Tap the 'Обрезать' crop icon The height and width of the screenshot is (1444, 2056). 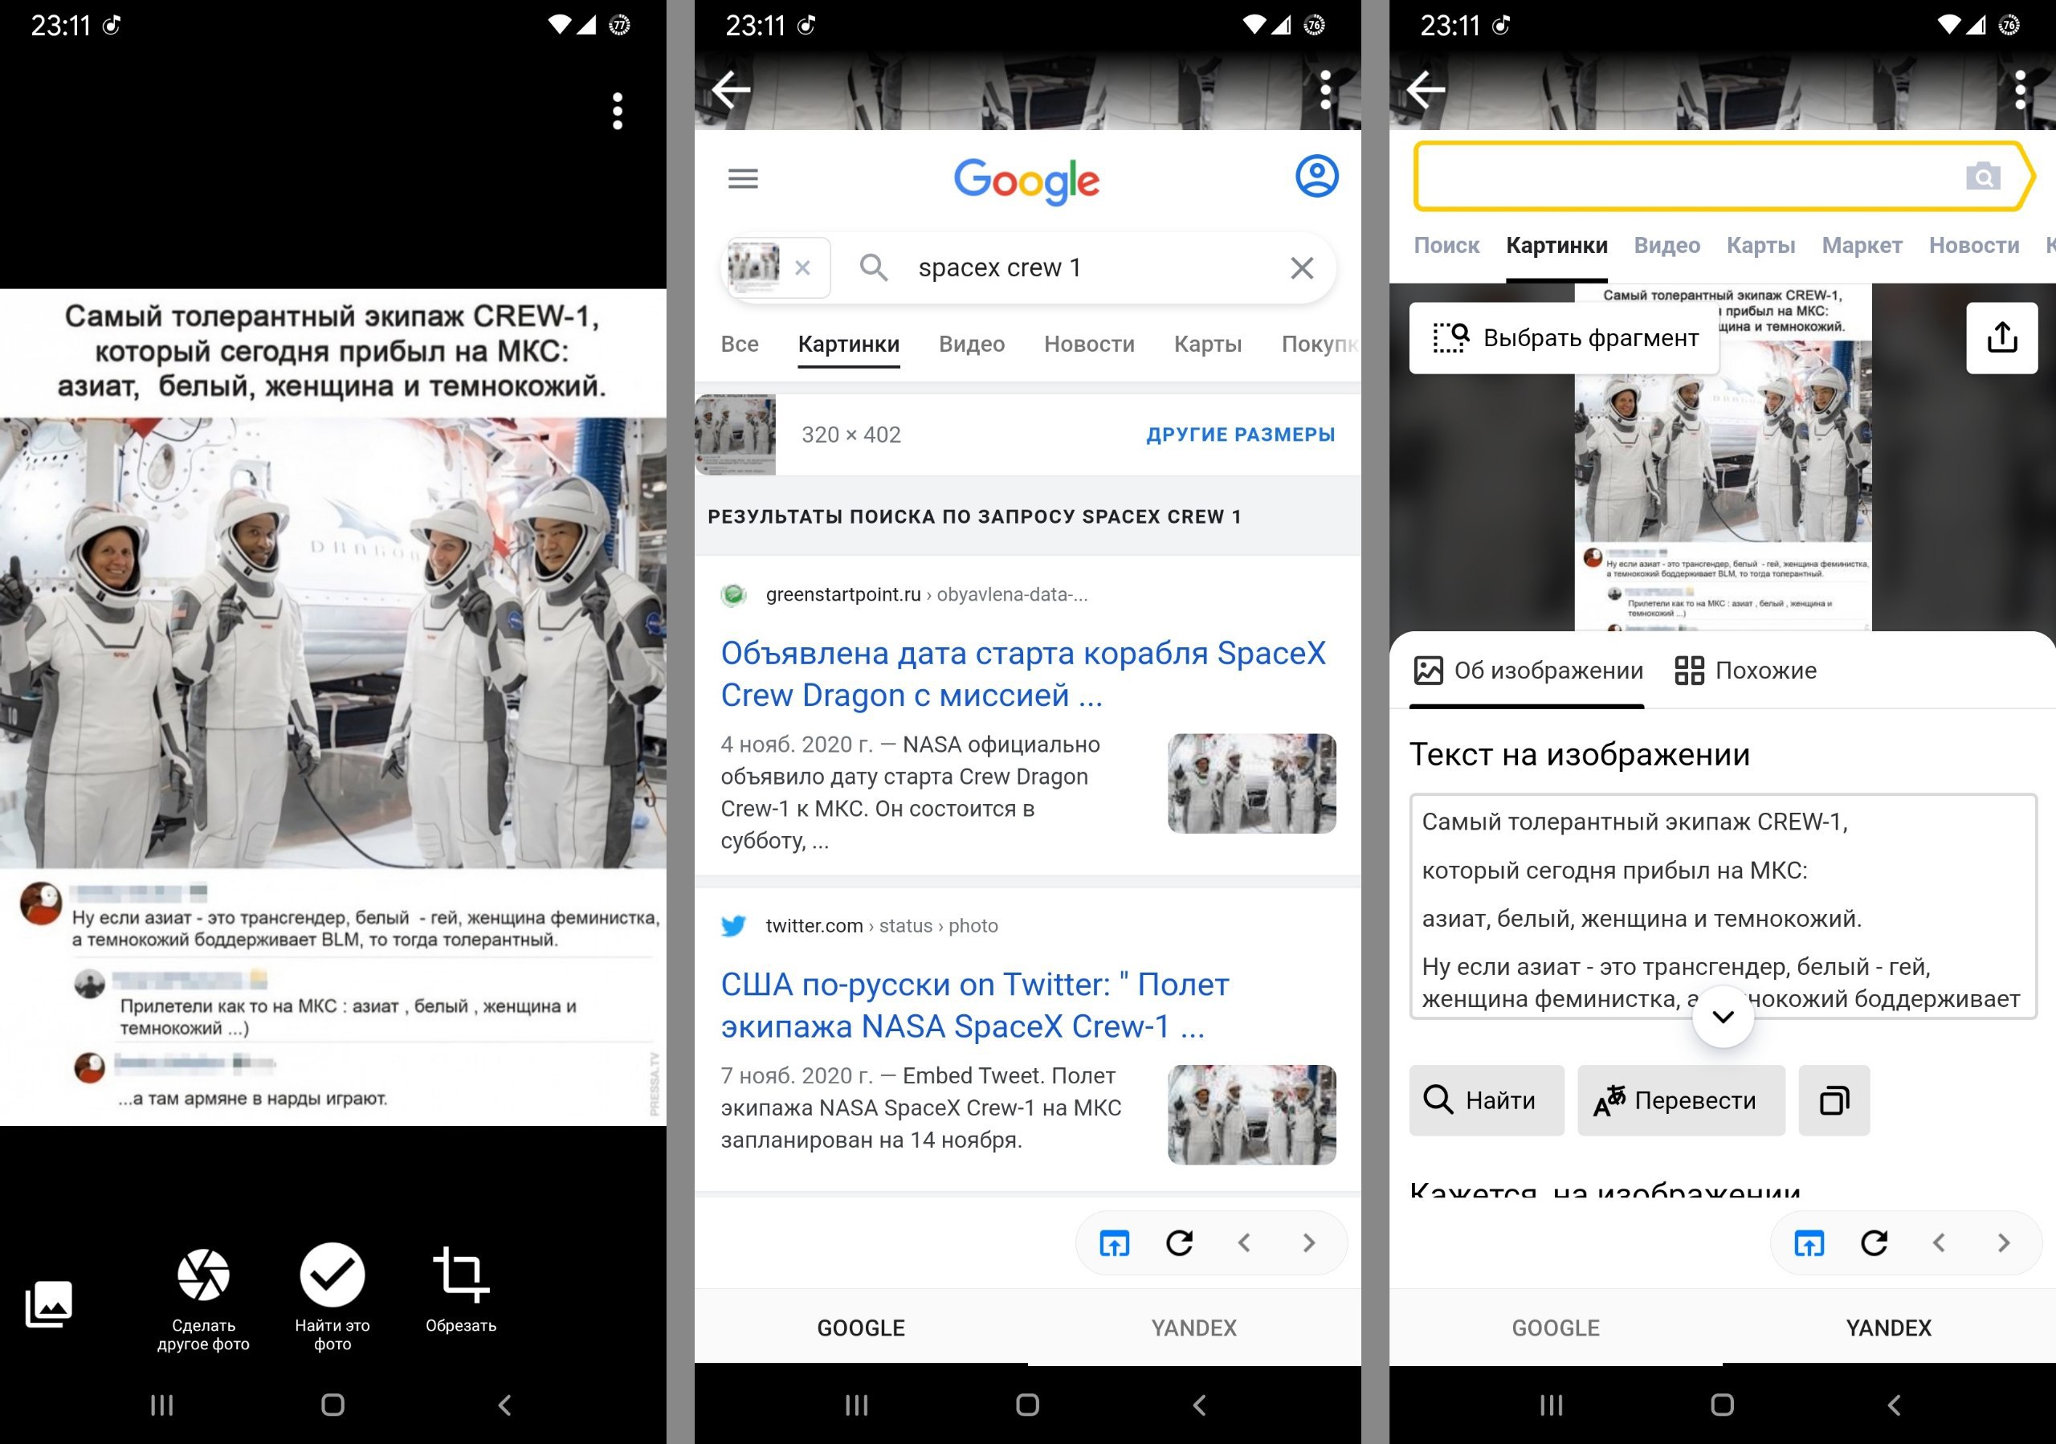tap(460, 1275)
